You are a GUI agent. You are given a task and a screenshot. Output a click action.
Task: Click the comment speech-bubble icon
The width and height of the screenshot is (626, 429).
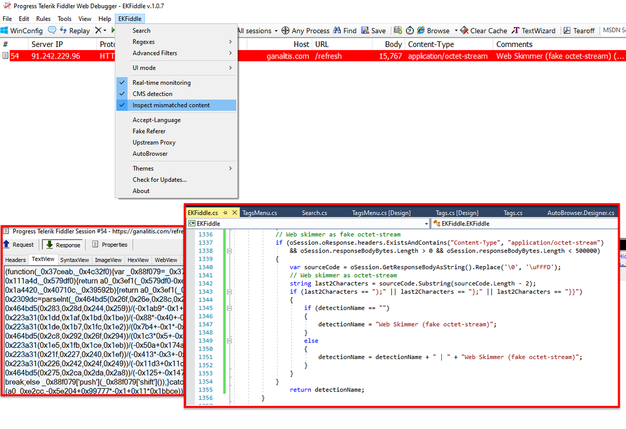(x=52, y=31)
